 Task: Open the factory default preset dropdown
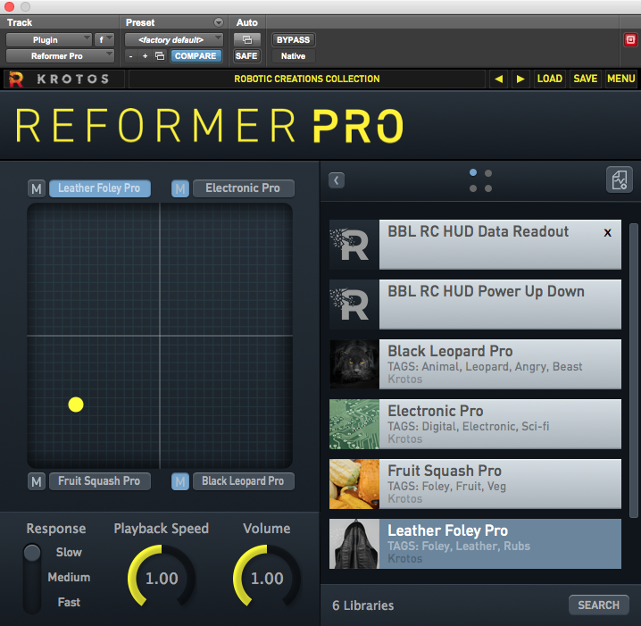click(x=174, y=40)
